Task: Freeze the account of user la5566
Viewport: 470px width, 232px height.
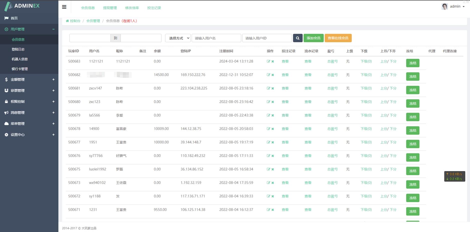Action: [x=413, y=117]
